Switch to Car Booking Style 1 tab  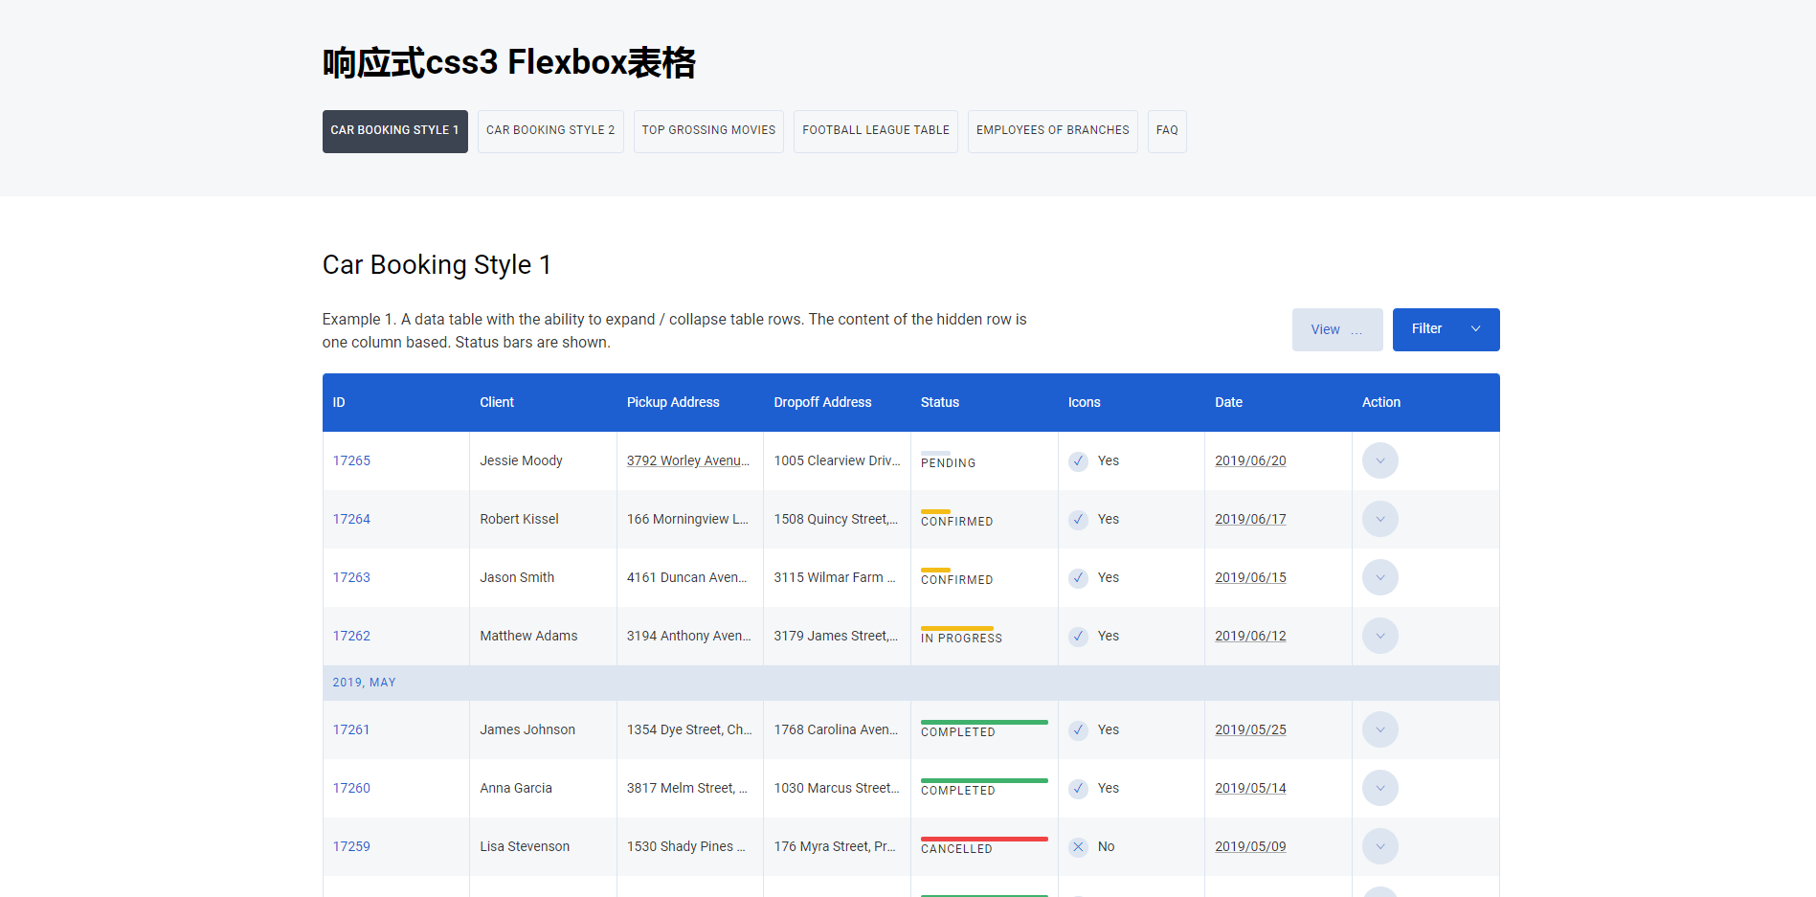[394, 131]
